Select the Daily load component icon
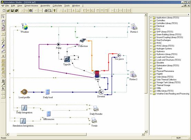 (48, 92)
